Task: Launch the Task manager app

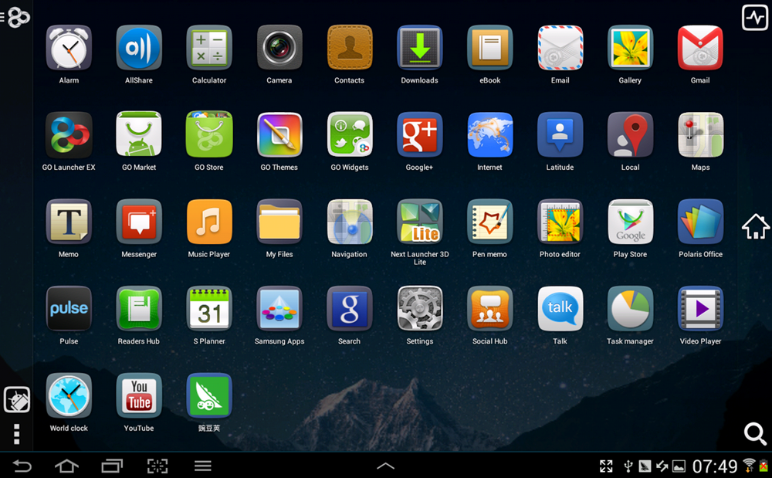Action: 630,309
